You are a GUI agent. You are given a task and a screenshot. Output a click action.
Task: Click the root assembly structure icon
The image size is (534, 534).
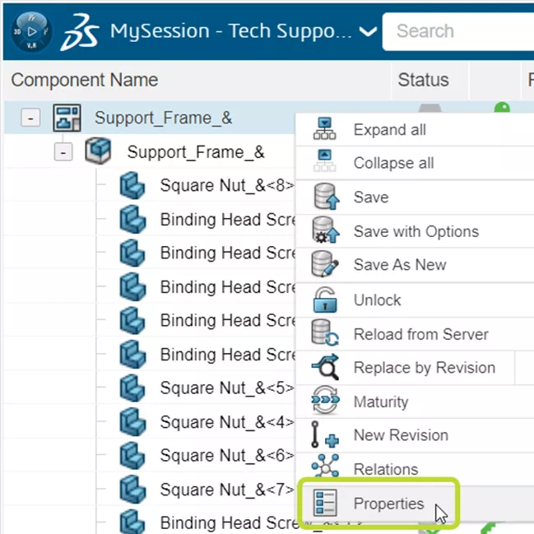point(67,118)
